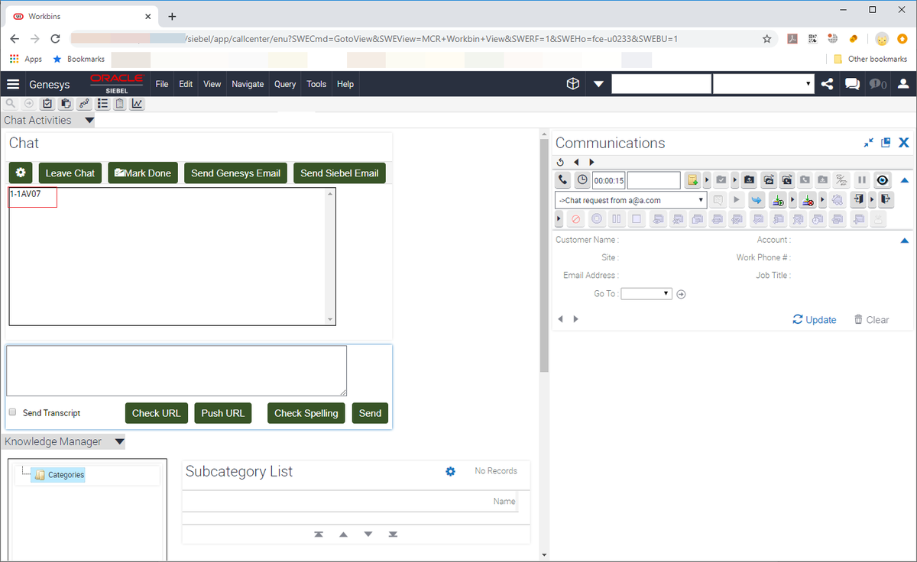This screenshot has width=917, height=562.
Task: Pop out the Communications panel
Action: 886,143
